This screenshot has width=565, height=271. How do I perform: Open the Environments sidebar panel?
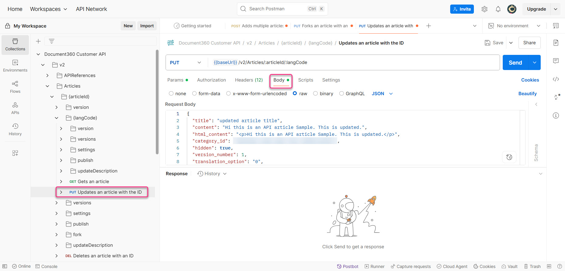point(15,66)
